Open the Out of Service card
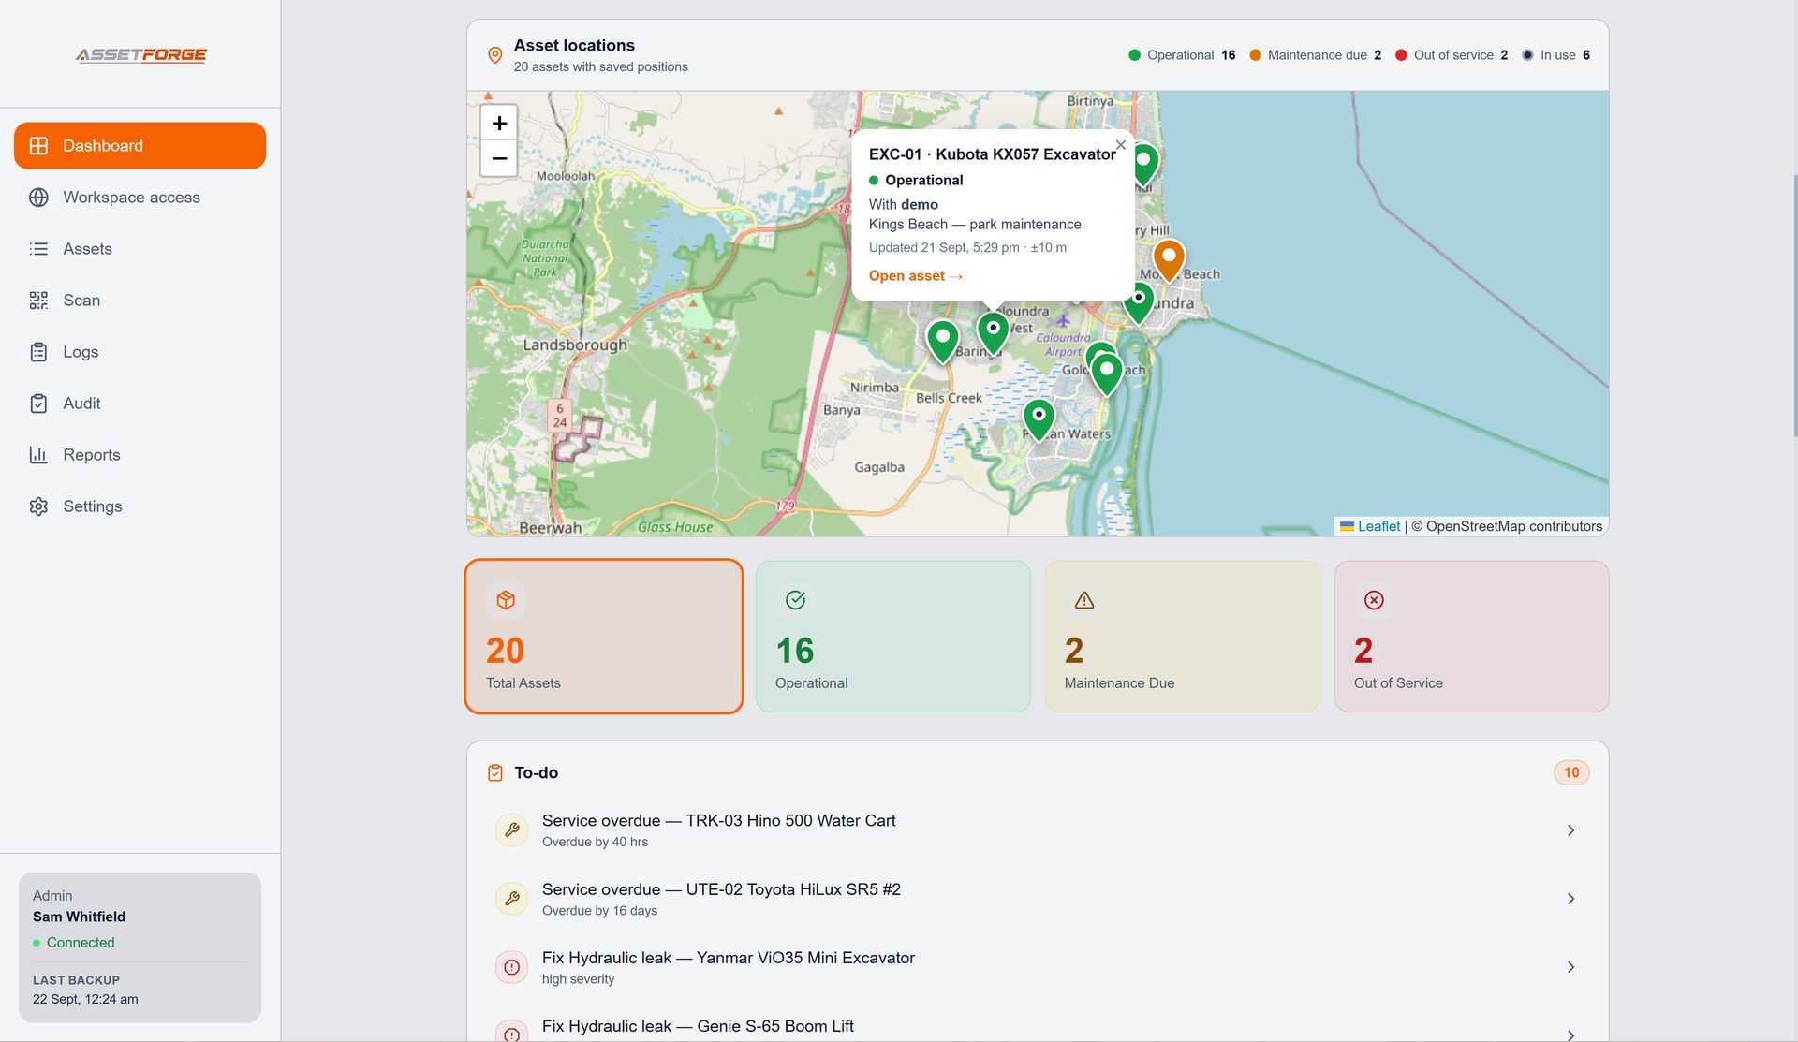Viewport: 1798px width, 1042px height. pyautogui.click(x=1471, y=637)
